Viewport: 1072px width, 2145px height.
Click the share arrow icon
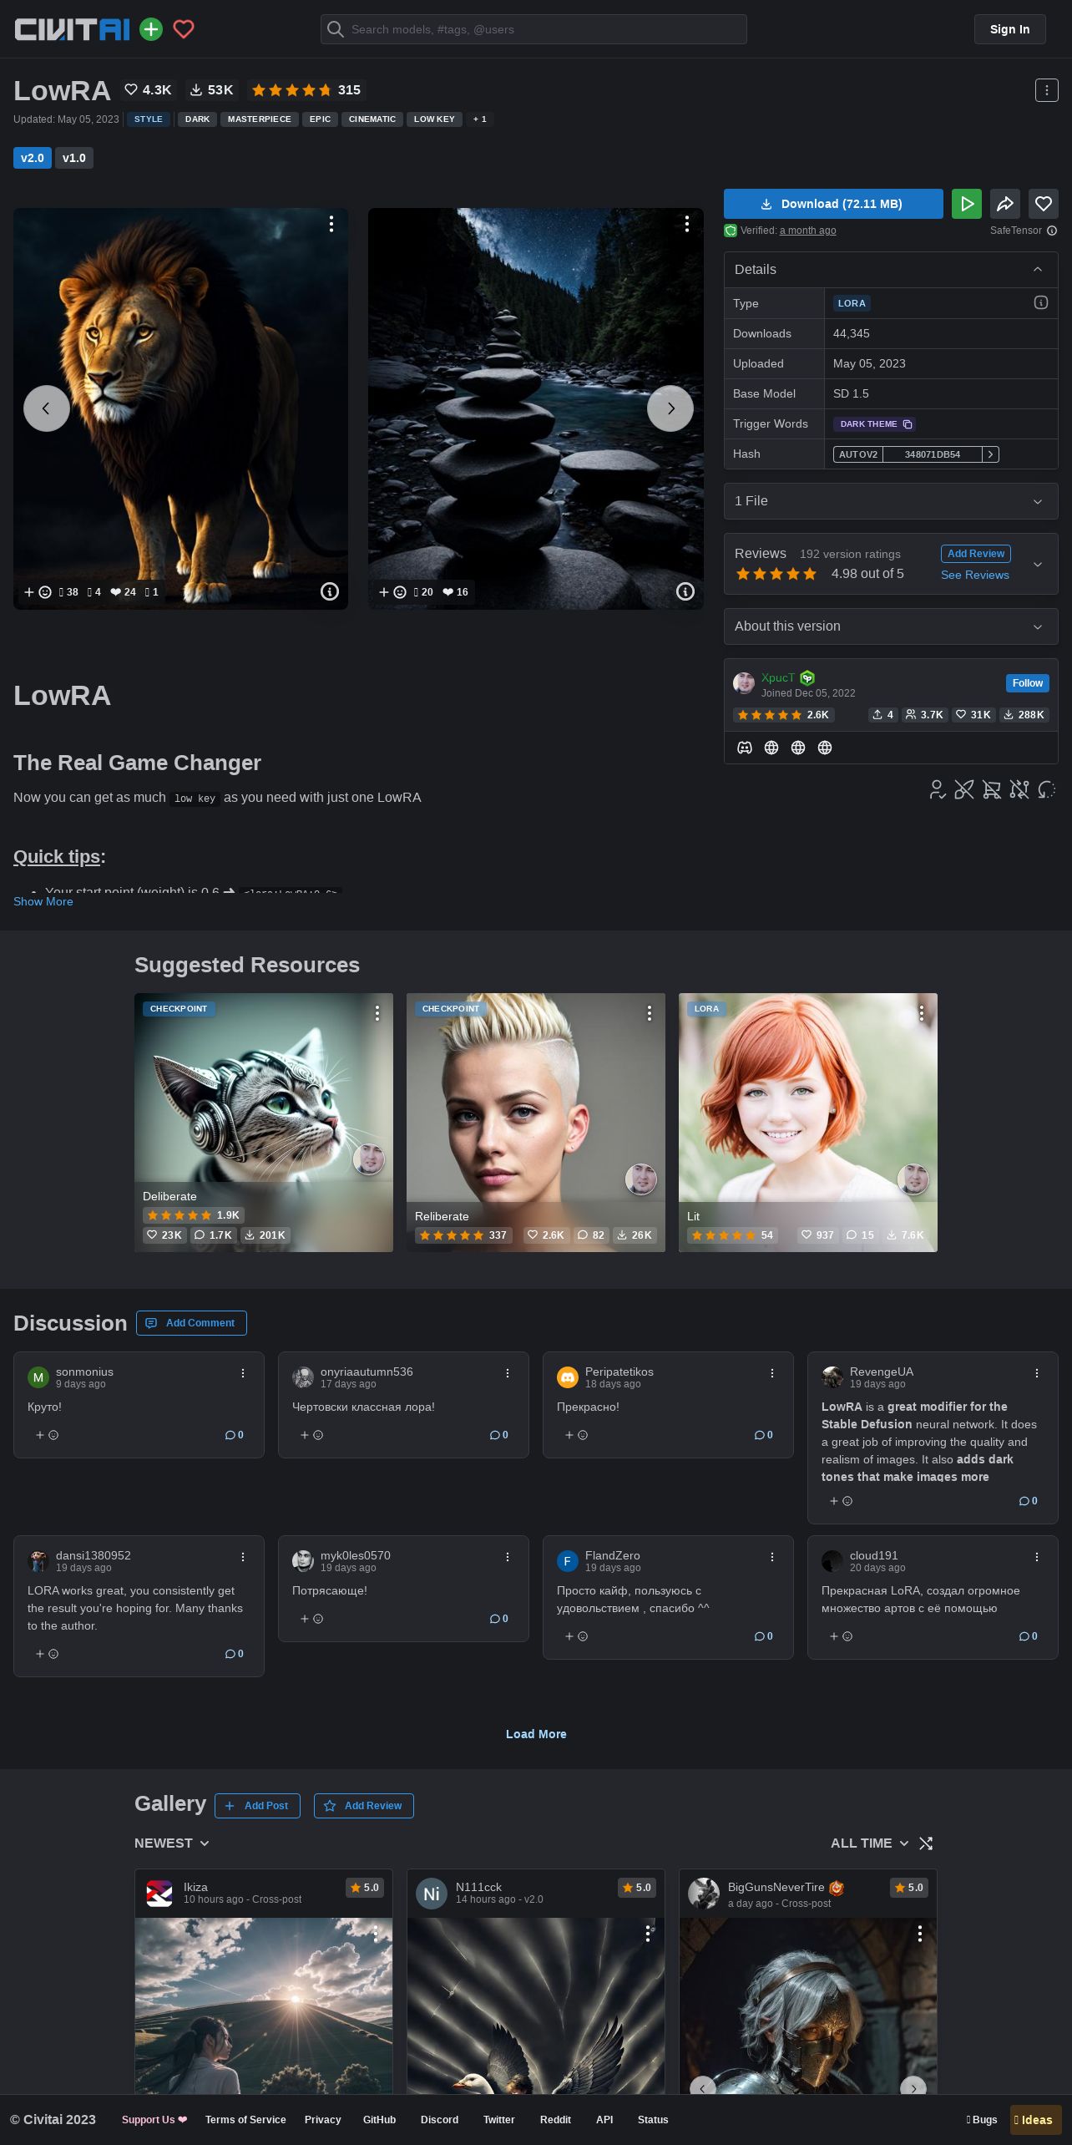pos(1005,204)
